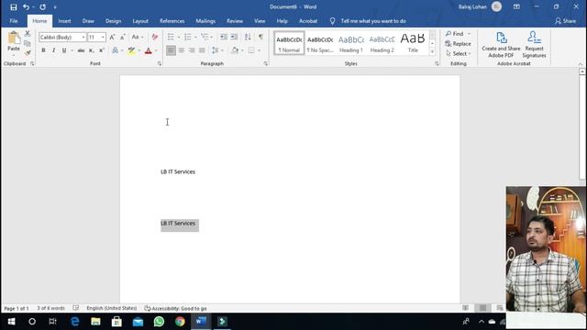Open the File menu
587x330 pixels.
(x=14, y=21)
